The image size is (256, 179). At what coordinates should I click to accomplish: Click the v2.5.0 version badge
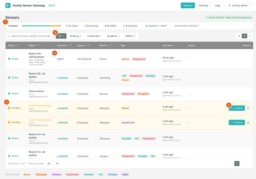52,5
